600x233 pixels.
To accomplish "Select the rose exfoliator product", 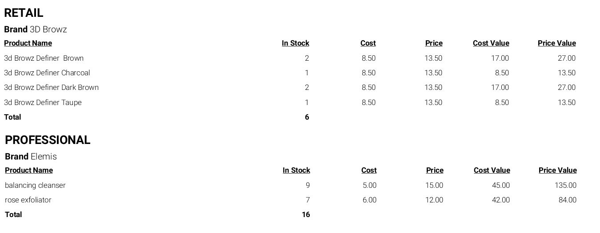I will pos(28,200).
